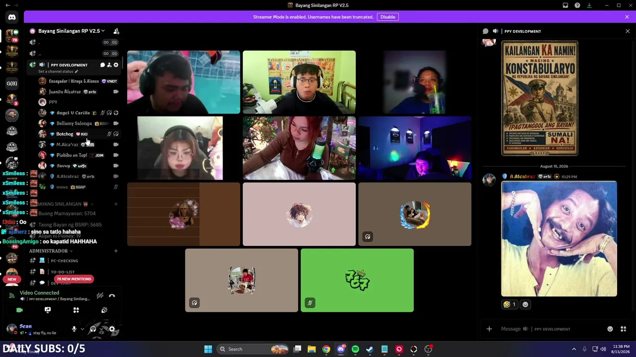Dismiss the Streamer Mode banner
This screenshot has height=357, width=636.
coord(627,17)
